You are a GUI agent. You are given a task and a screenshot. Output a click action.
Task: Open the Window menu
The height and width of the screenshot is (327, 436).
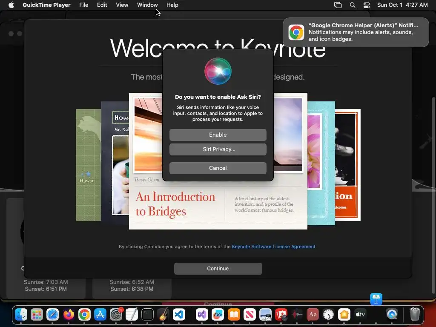coord(147,5)
